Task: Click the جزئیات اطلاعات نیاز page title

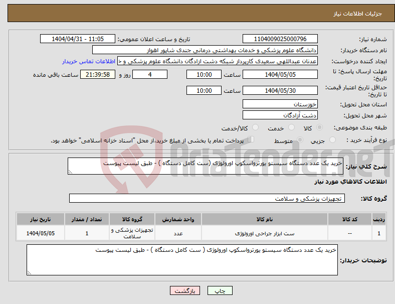Action: (358, 14)
